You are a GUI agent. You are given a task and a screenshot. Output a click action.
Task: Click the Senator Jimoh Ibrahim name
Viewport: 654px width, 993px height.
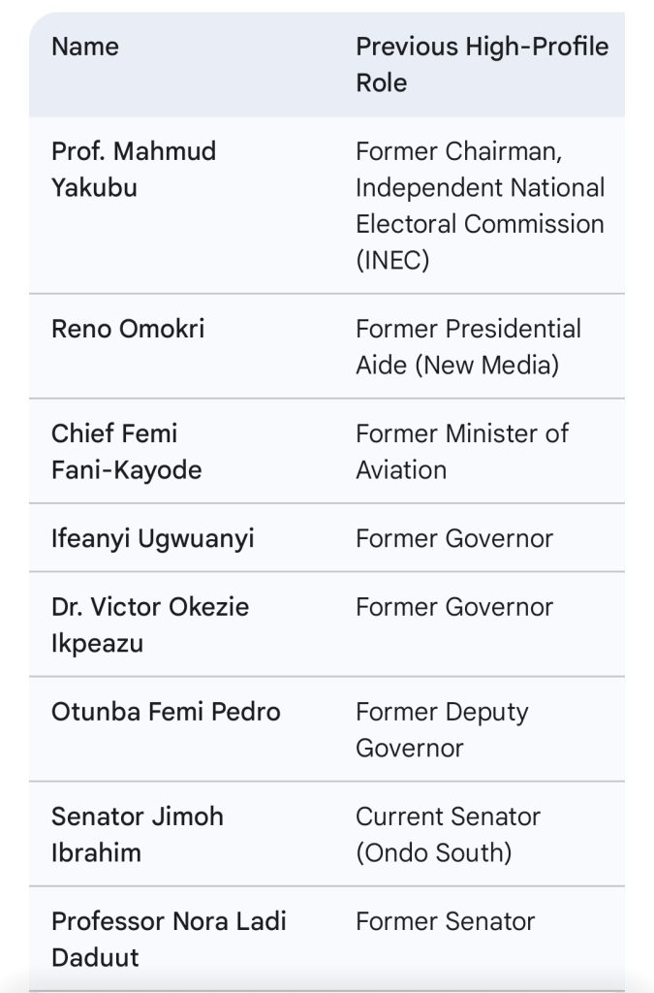coord(138,834)
